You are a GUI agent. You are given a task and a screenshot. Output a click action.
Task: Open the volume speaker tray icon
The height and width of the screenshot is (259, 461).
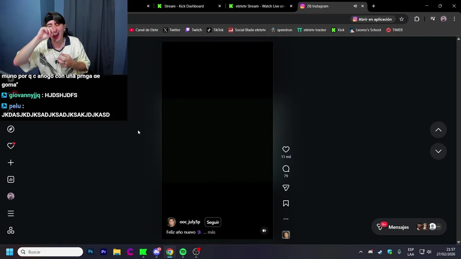coord(429,252)
